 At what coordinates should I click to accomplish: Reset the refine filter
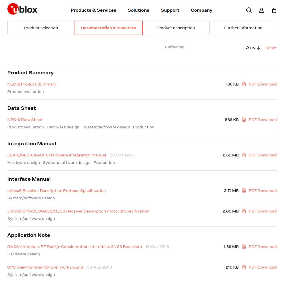pyautogui.click(x=271, y=48)
